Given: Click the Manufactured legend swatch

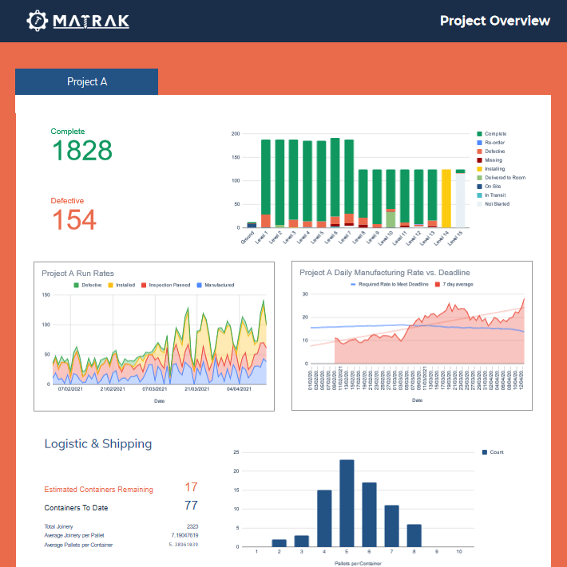Looking at the screenshot, I should (199, 285).
